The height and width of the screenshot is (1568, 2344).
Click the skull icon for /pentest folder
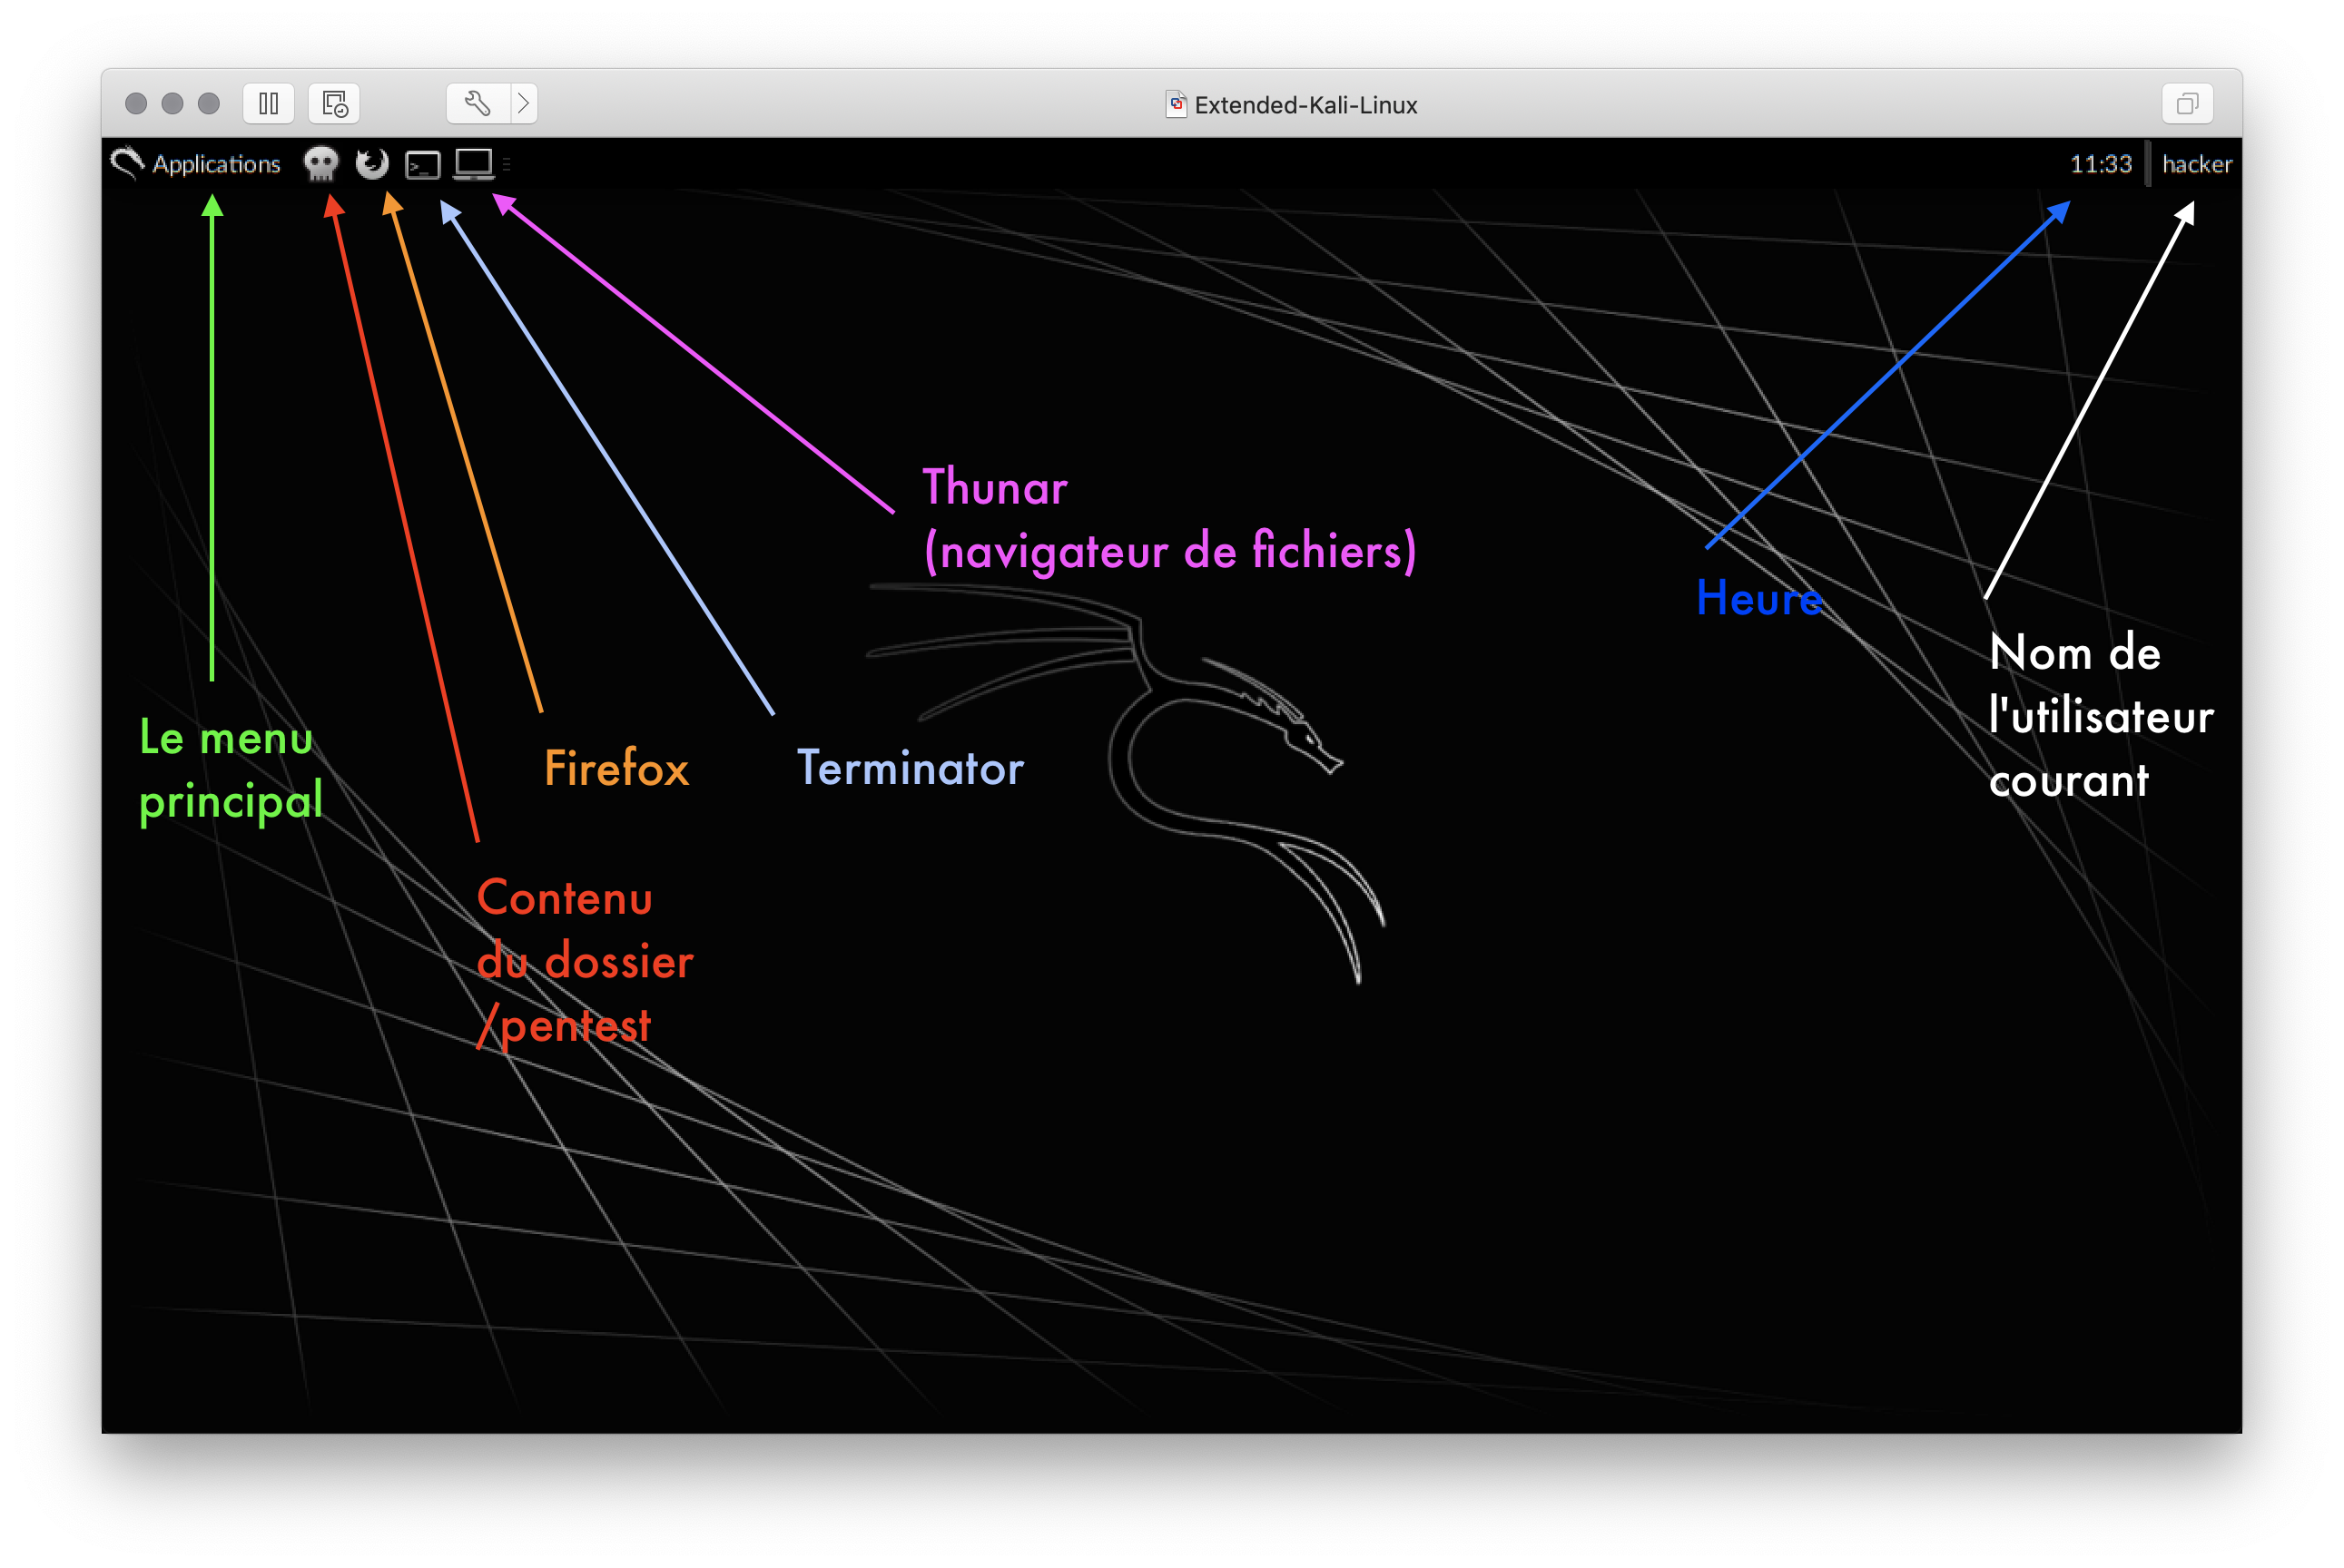tap(320, 164)
